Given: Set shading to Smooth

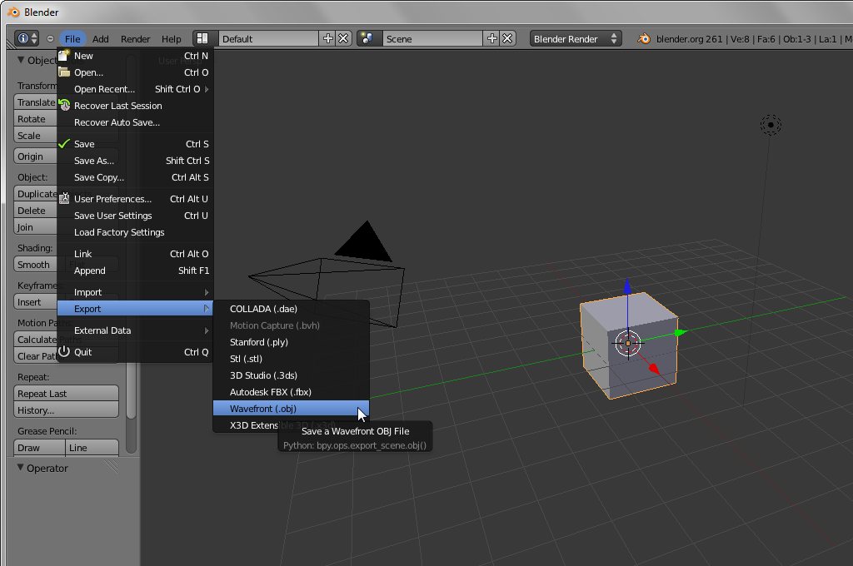Looking at the screenshot, I should (35, 265).
